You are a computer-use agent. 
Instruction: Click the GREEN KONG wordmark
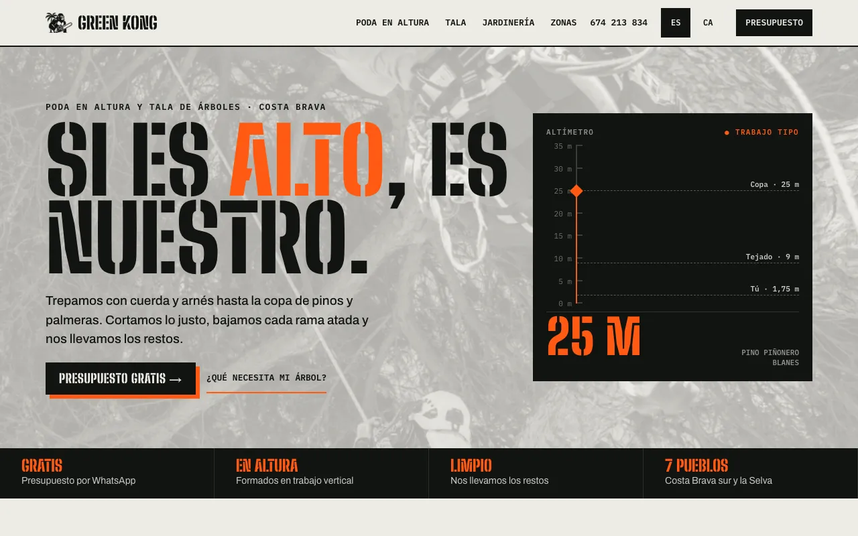coord(117,23)
